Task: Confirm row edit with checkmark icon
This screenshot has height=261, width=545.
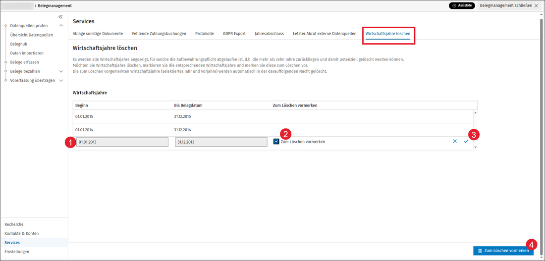Action: pos(466,142)
